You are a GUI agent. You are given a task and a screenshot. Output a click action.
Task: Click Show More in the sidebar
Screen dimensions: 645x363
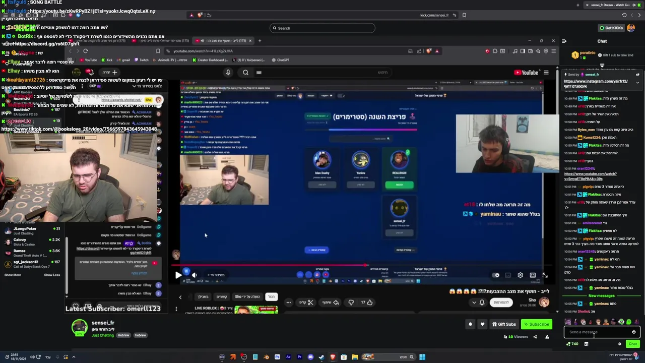pyautogui.click(x=13, y=275)
